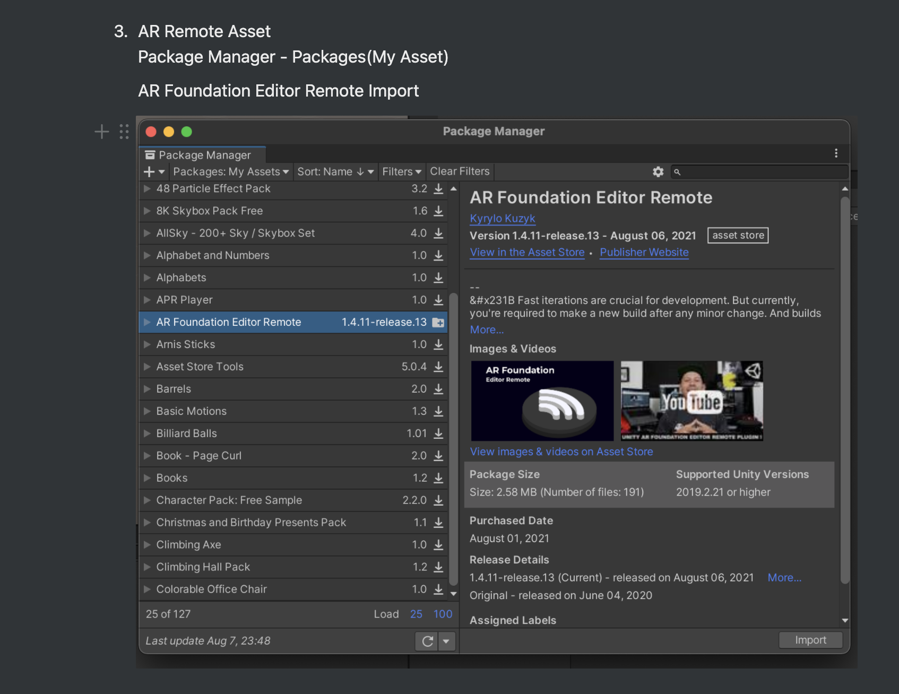Click More... in Release Details

784,578
